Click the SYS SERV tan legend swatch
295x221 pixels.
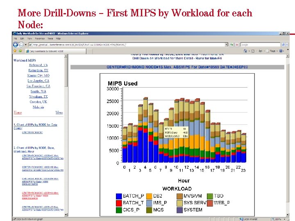(x=179, y=203)
